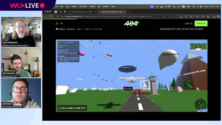Open Control Centre in menu bar
This screenshot has height=125, width=222.
coord(202,7)
